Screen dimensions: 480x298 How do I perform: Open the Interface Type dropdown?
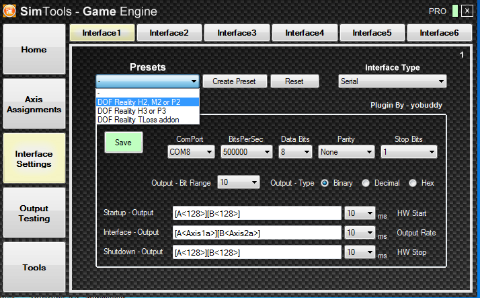click(392, 81)
